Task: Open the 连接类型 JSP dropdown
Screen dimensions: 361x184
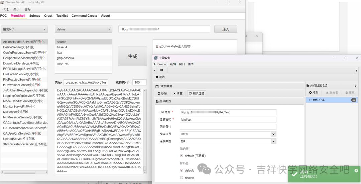Action: click(273, 141)
